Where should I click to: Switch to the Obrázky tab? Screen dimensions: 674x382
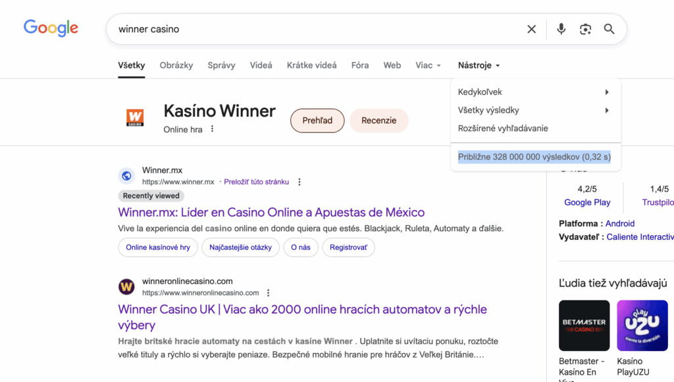[x=176, y=65]
